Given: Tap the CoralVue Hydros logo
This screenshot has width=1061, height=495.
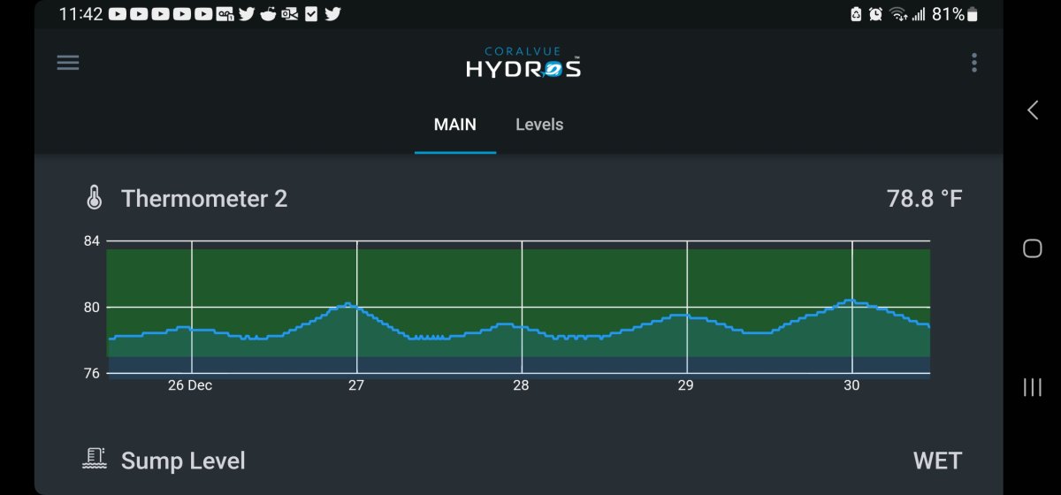Looking at the screenshot, I should [x=523, y=63].
